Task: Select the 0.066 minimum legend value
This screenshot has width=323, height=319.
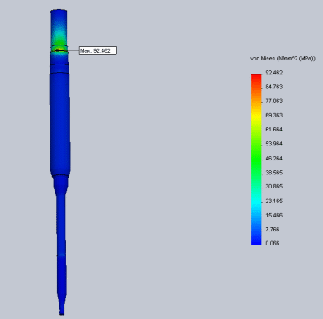Action: 273,243
